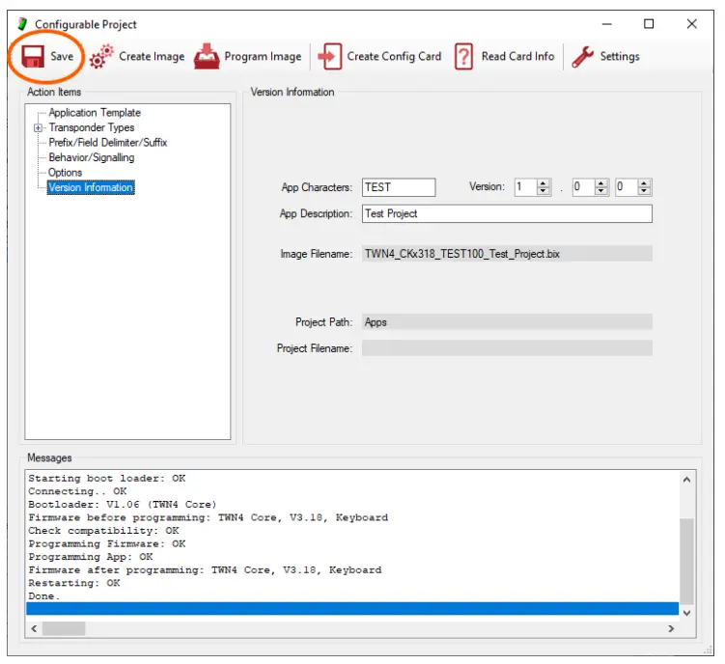The width and height of the screenshot is (725, 664).
Task: Click the App Description text field
Action: click(507, 213)
